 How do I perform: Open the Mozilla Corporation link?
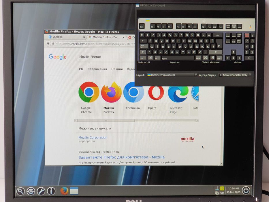click(93, 137)
